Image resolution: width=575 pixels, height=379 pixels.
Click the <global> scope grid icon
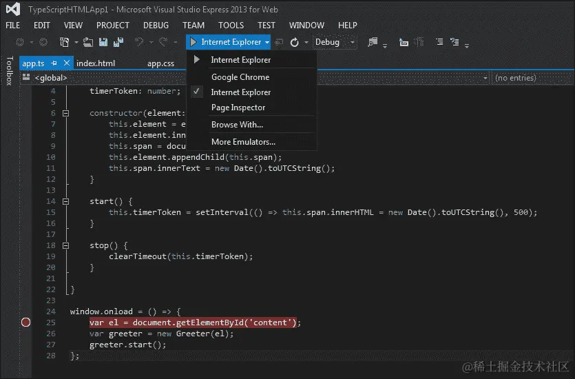click(x=26, y=77)
